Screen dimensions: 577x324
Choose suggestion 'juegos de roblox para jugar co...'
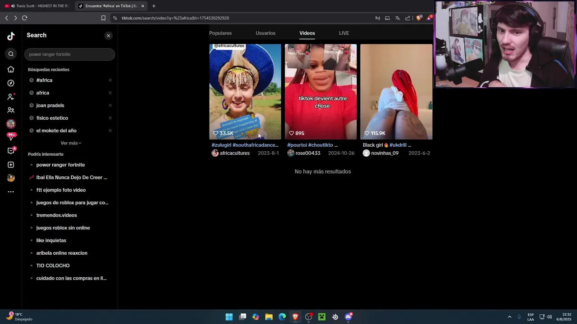point(72,202)
